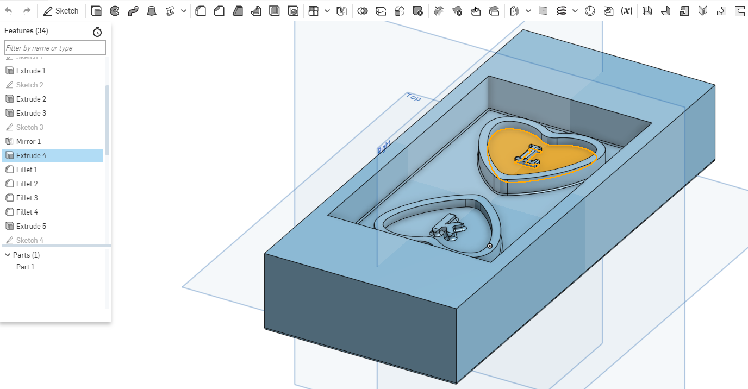Select the Split tool
Image resolution: width=748 pixels, height=389 pixels.
pyautogui.click(x=381, y=10)
